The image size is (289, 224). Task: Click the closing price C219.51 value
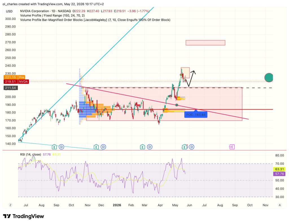tap(120, 11)
